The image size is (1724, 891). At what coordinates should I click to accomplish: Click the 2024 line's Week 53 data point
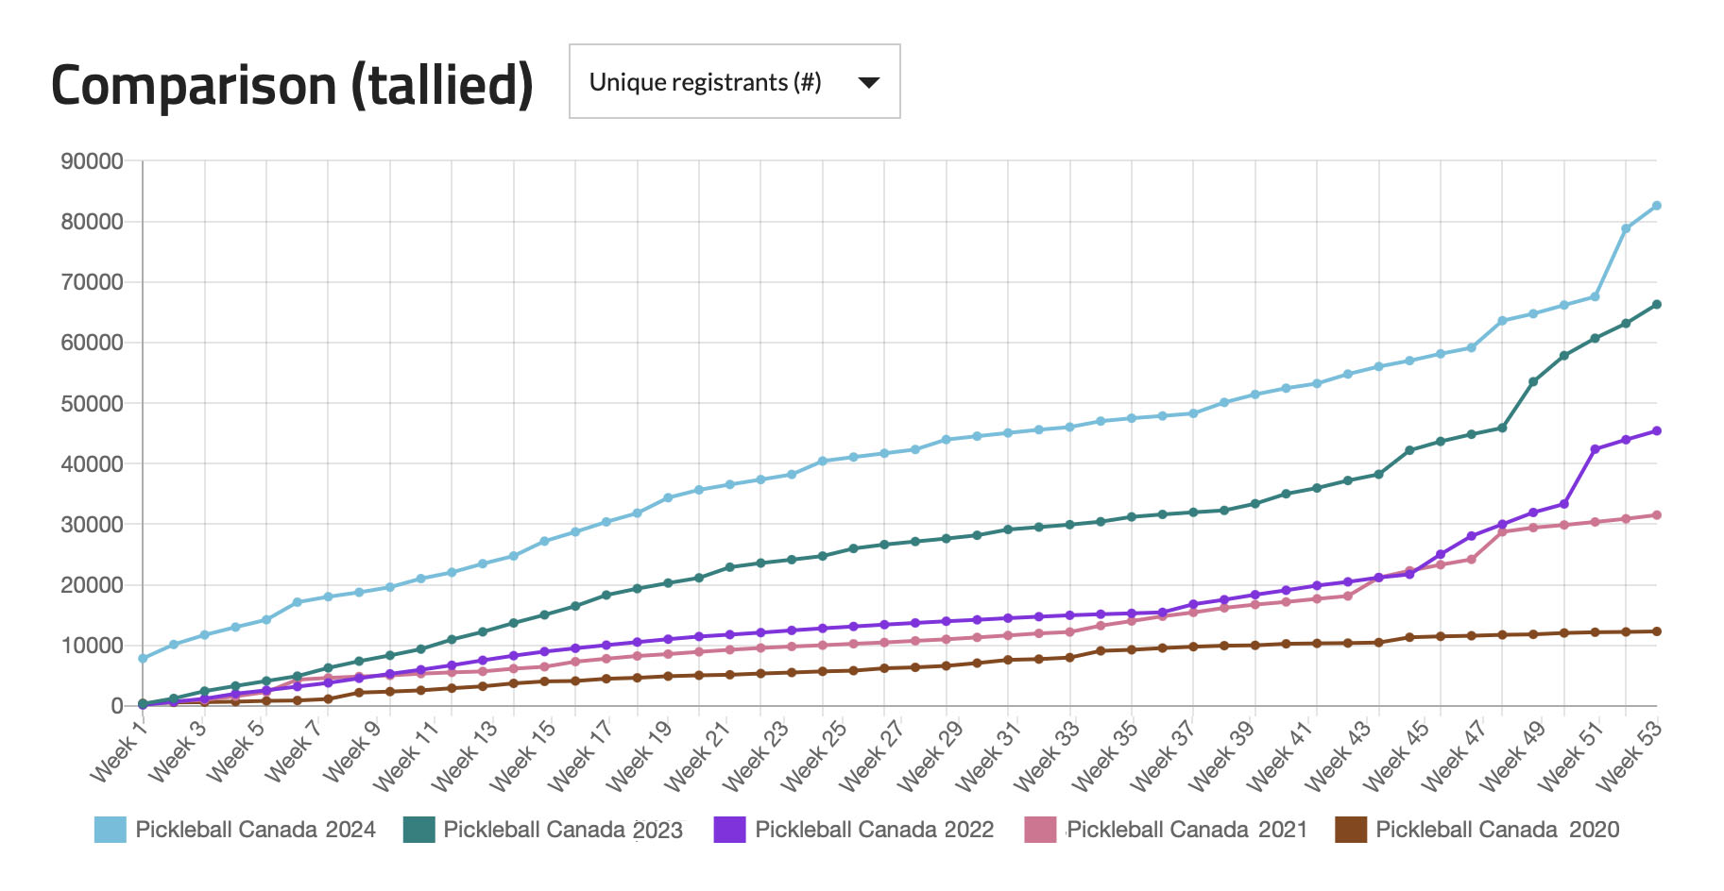pos(1656,206)
